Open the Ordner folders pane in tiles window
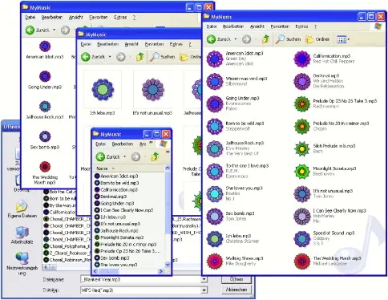Screen dimensions: 388x300 tap(317, 39)
